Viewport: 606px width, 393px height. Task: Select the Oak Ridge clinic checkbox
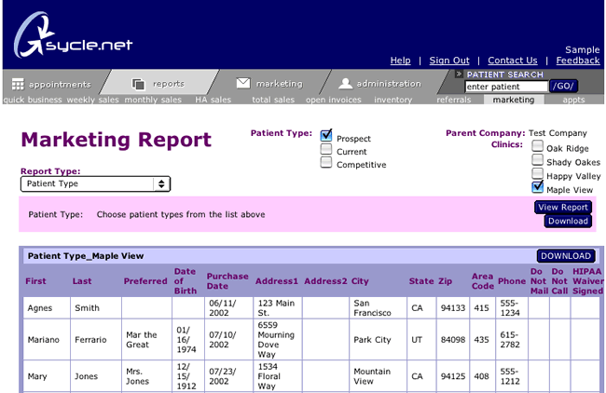click(x=538, y=146)
